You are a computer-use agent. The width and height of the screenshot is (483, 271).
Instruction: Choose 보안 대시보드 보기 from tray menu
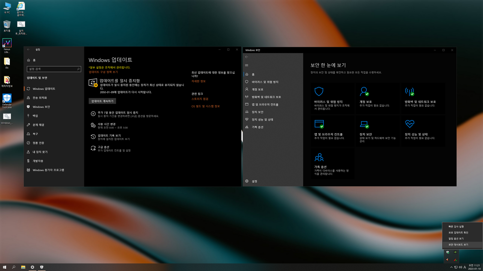tap(462, 245)
